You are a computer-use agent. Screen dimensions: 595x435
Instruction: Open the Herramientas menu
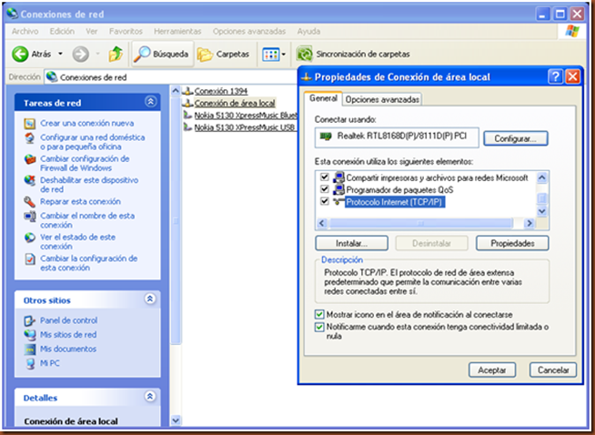click(177, 31)
